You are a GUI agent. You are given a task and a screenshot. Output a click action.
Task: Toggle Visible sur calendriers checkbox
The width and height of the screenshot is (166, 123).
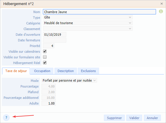(45, 52)
